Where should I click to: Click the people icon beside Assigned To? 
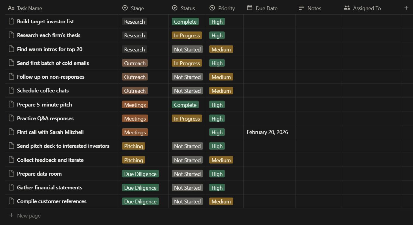click(x=347, y=8)
